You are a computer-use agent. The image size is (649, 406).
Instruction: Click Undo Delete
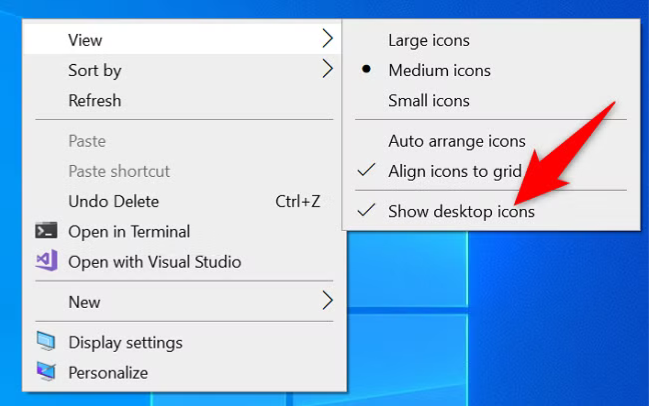coord(113,201)
